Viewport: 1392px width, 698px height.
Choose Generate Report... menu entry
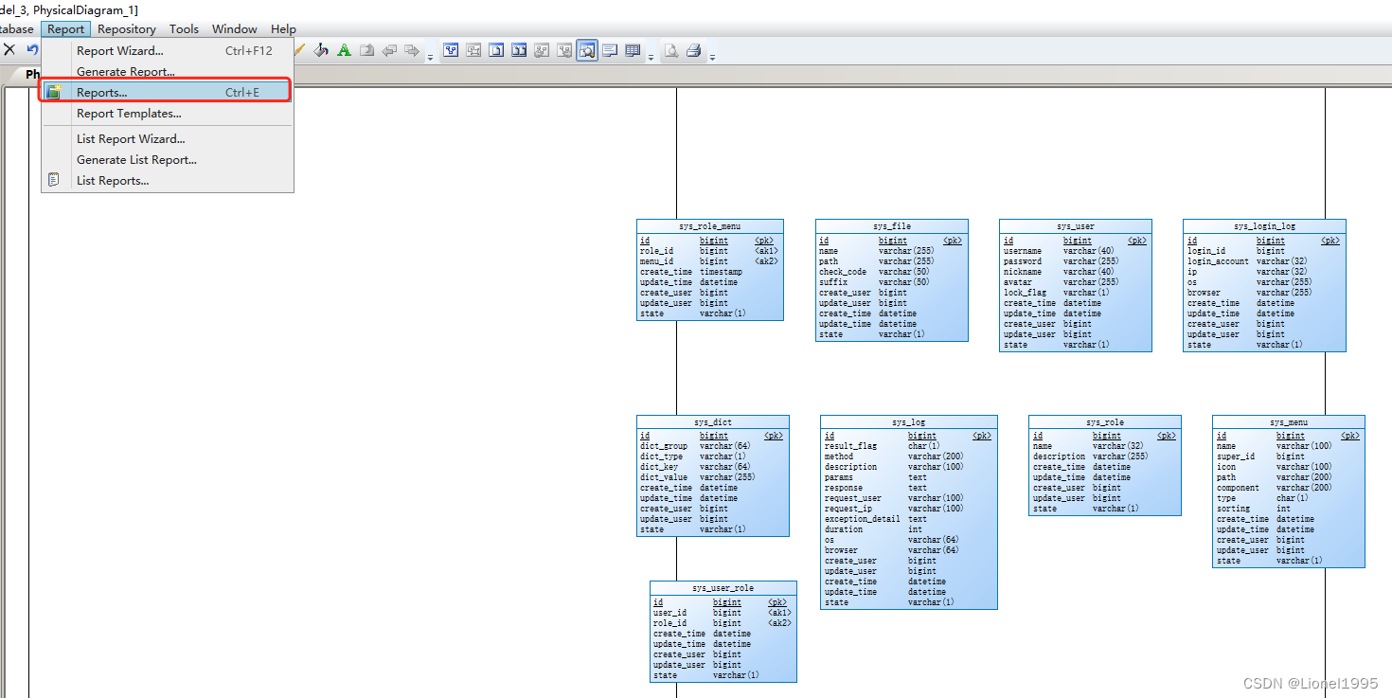[x=168, y=72]
